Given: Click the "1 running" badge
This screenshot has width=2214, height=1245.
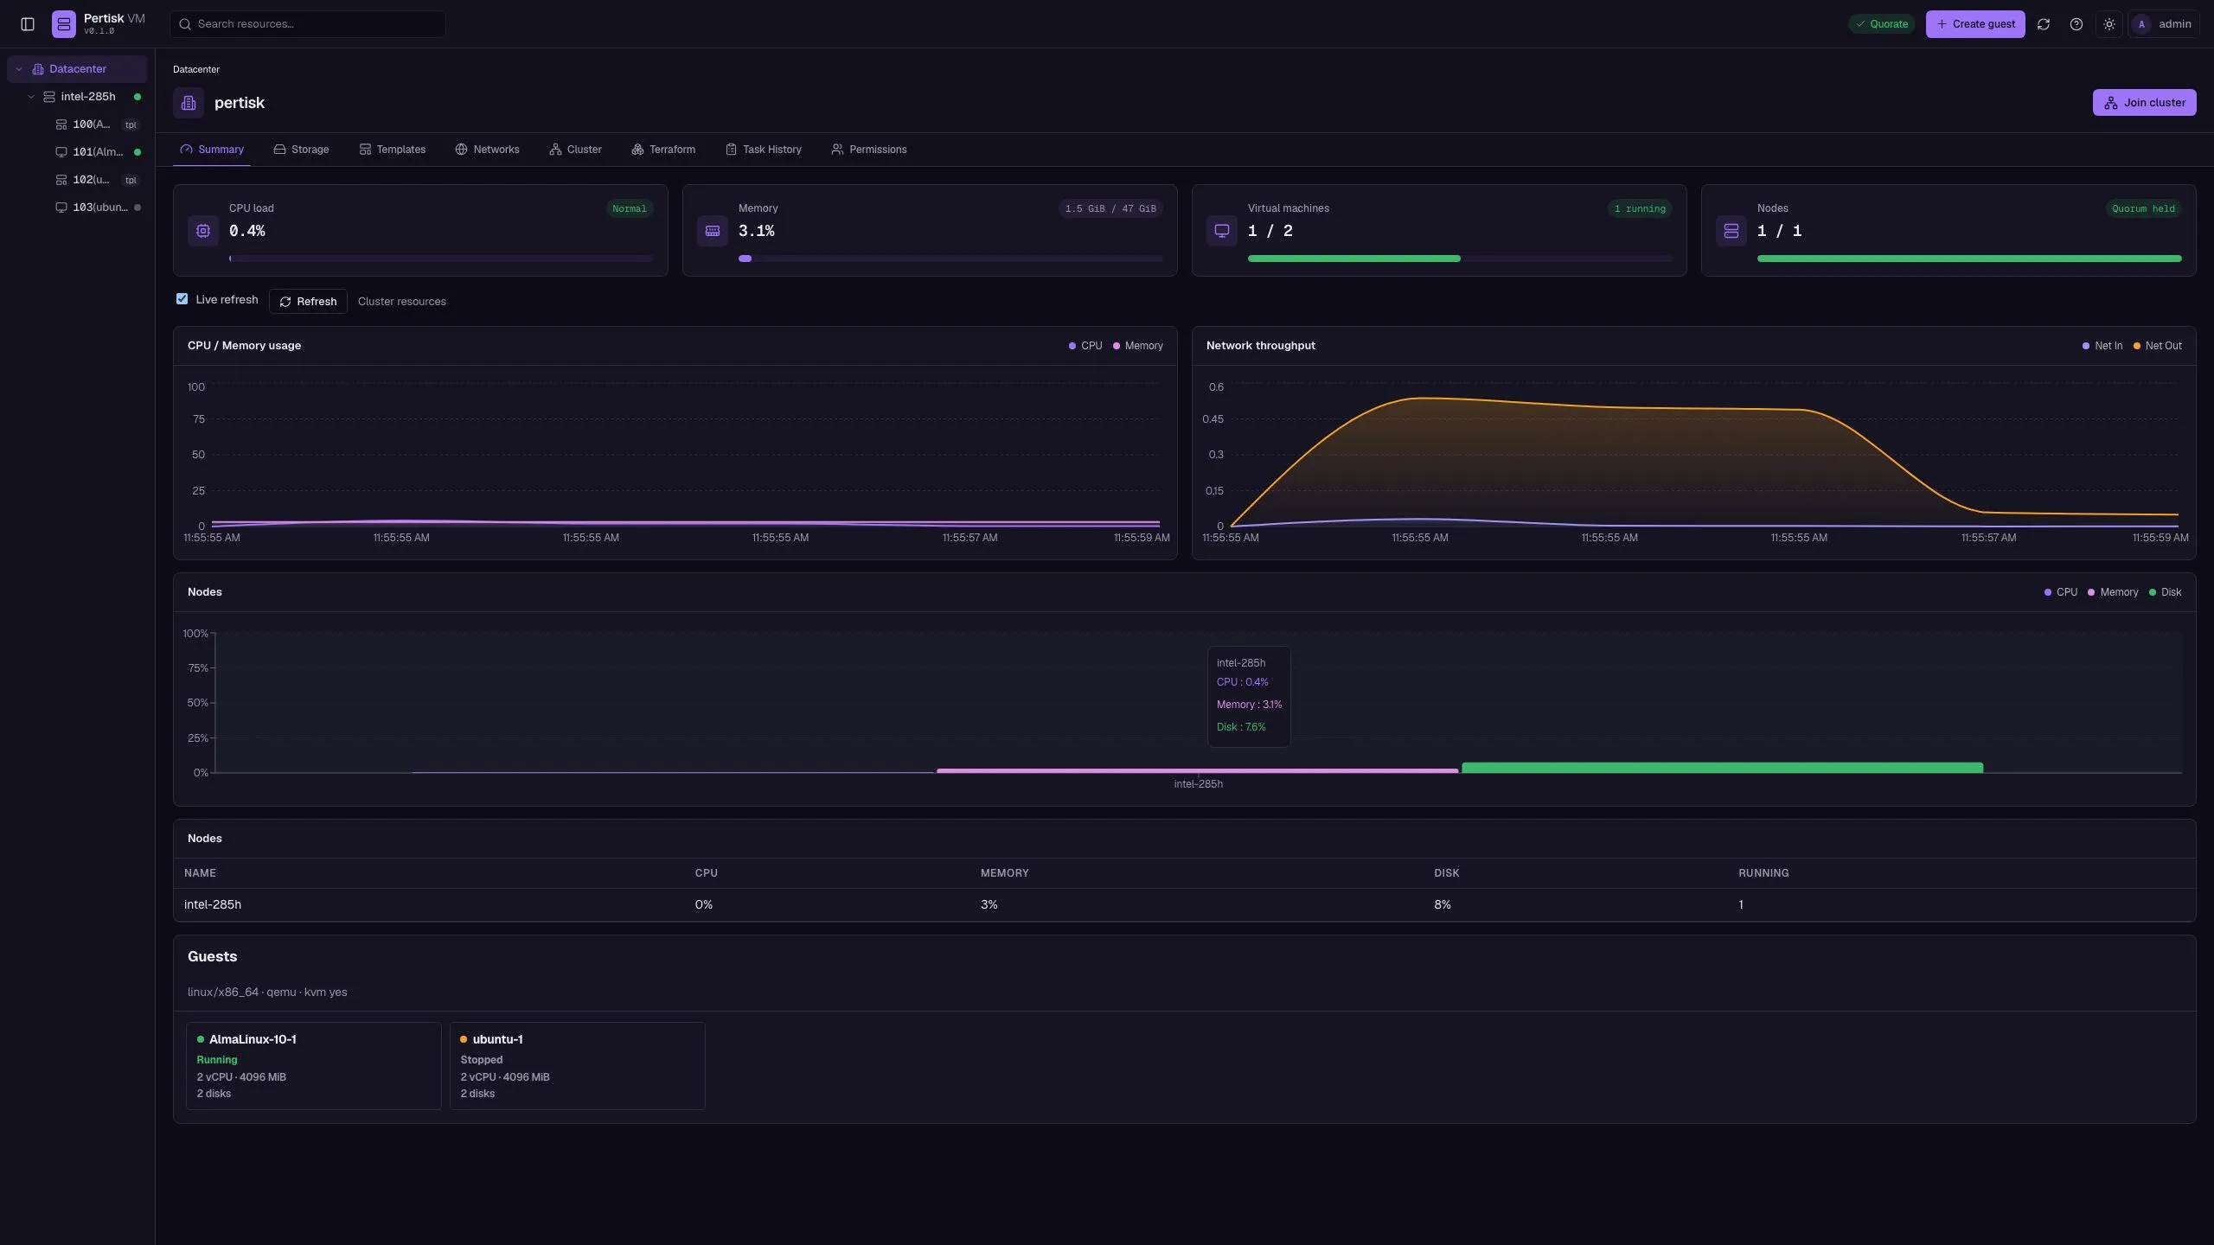Looking at the screenshot, I should tap(1640, 208).
